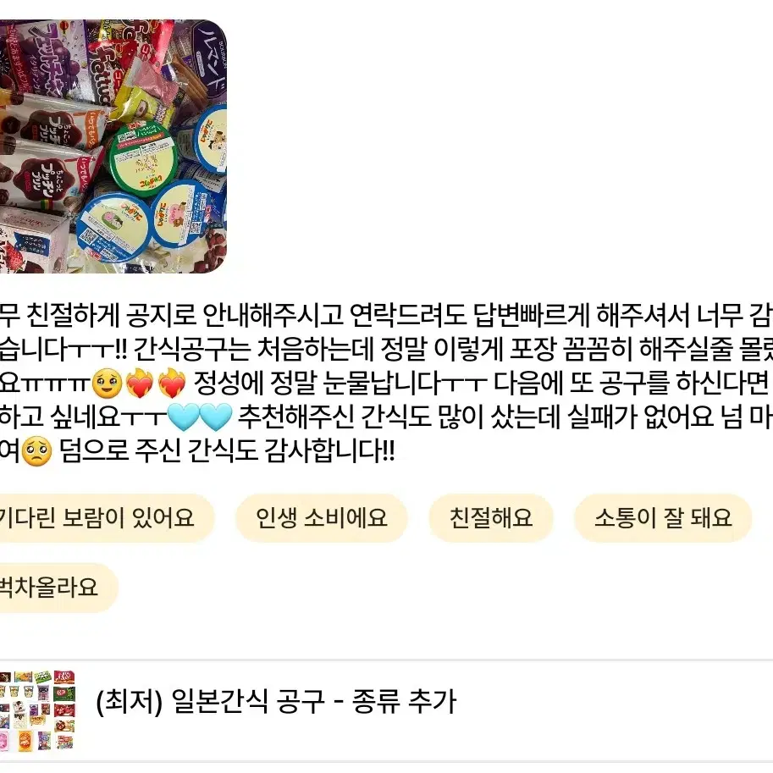This screenshot has height=773, width=773.
Task: Select the 기다린 보람이 있어요 tag
Action: (x=107, y=517)
